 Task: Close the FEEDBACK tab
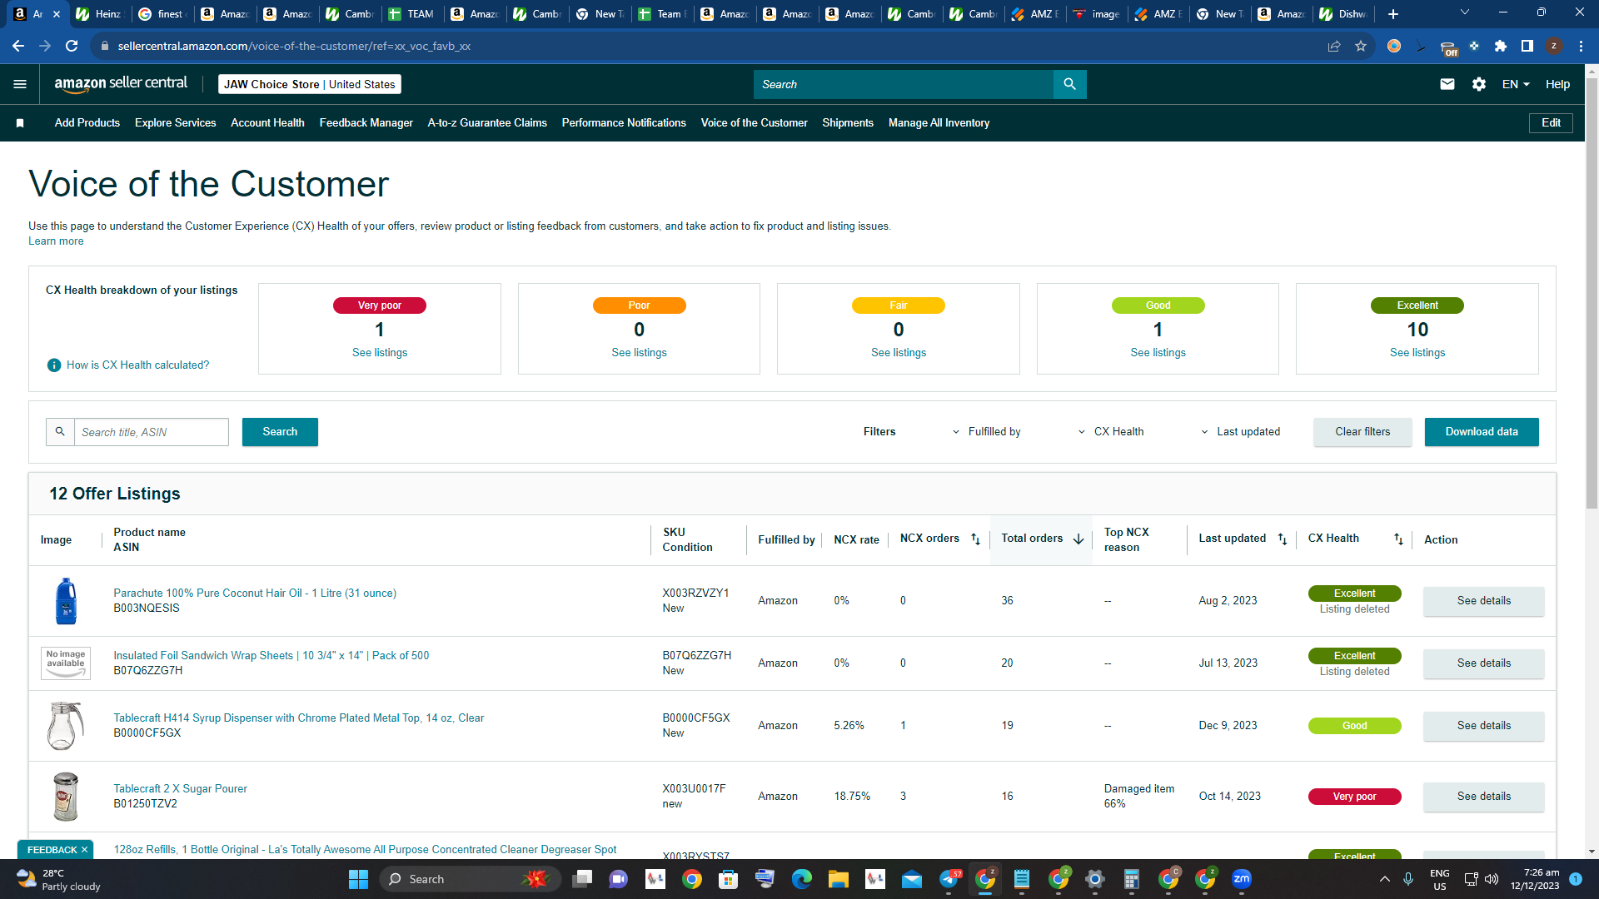[x=84, y=850]
